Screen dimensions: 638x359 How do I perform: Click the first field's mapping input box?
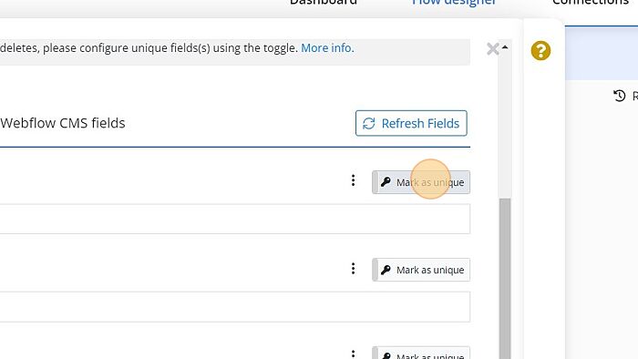pyautogui.click(x=235, y=220)
